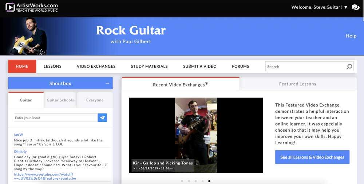Click the Enter your Shout field
This screenshot has width=364, height=184.
click(x=56, y=118)
